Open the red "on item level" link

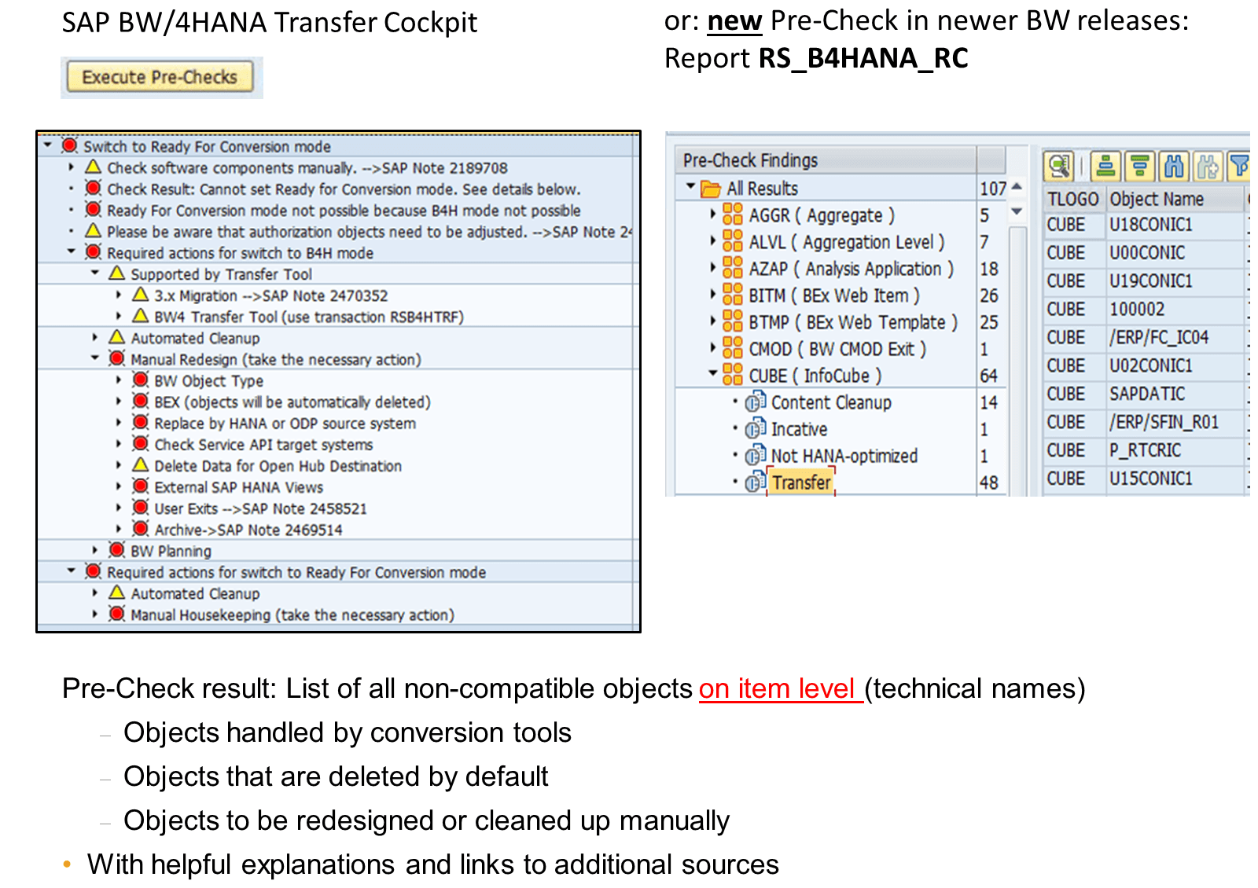pyautogui.click(x=781, y=688)
